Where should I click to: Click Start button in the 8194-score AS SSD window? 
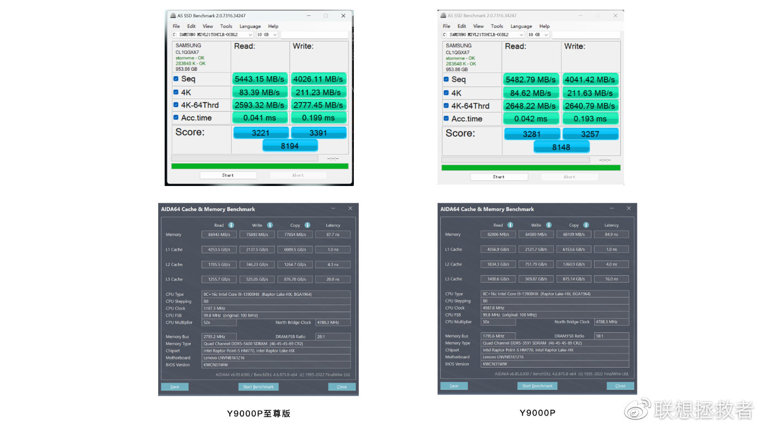pos(228,175)
